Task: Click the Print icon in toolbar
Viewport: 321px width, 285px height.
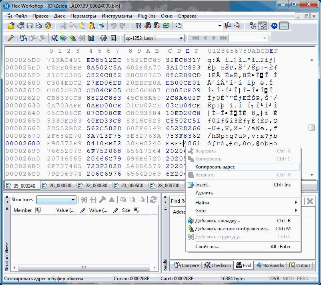Action: (x=39, y=26)
